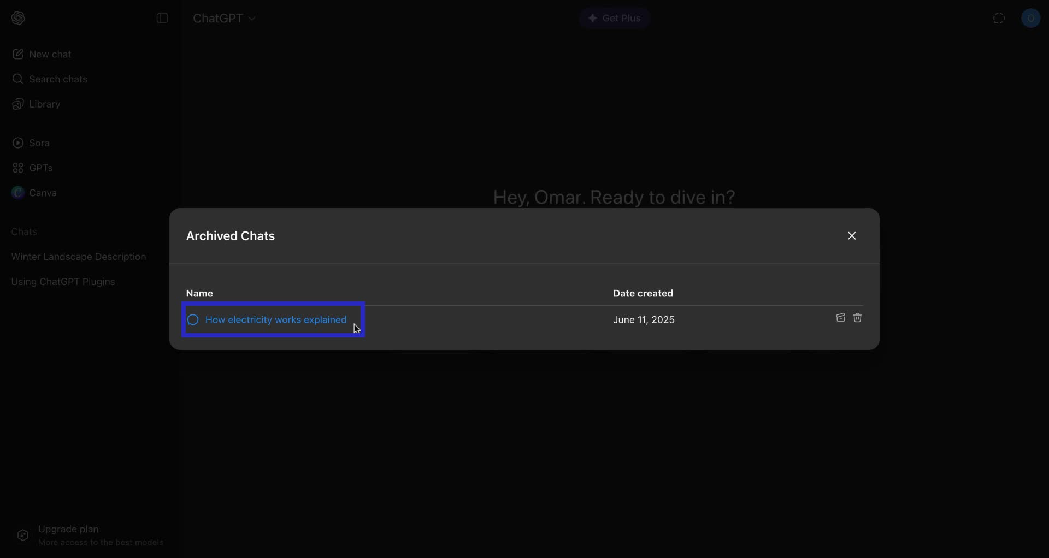
Task: Close the Archived Chats dialog
Action: pyautogui.click(x=852, y=236)
